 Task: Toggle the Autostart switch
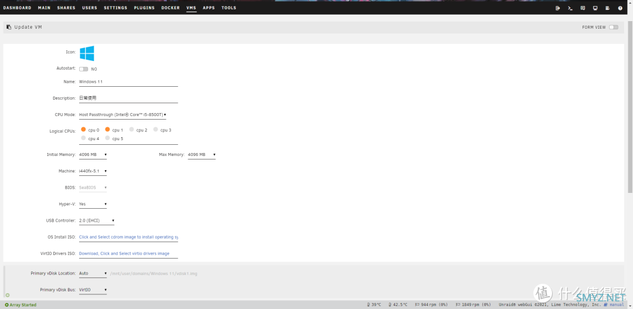tap(84, 69)
